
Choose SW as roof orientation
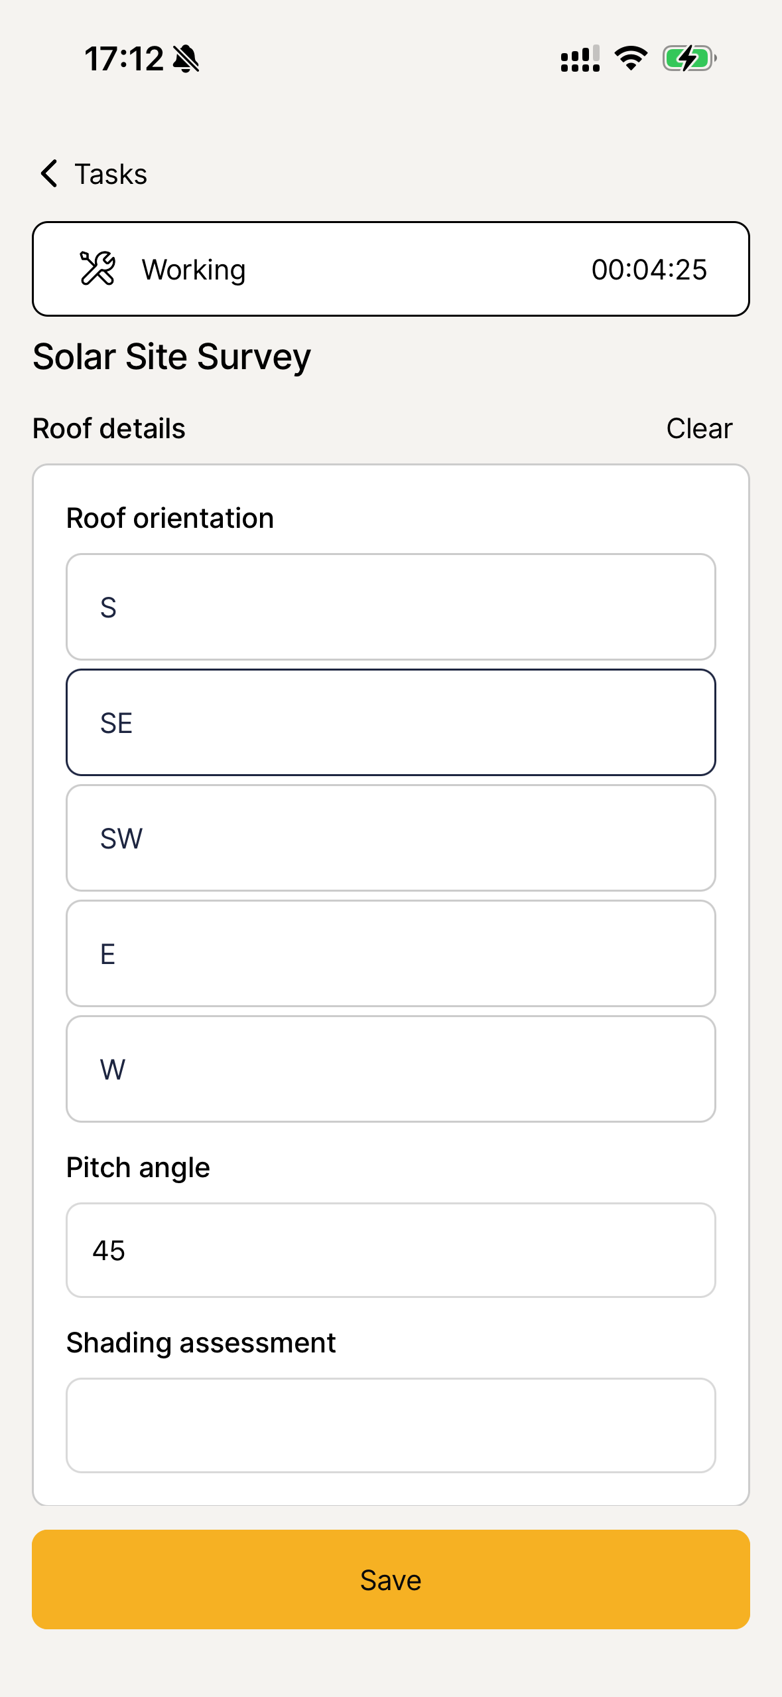click(x=391, y=838)
